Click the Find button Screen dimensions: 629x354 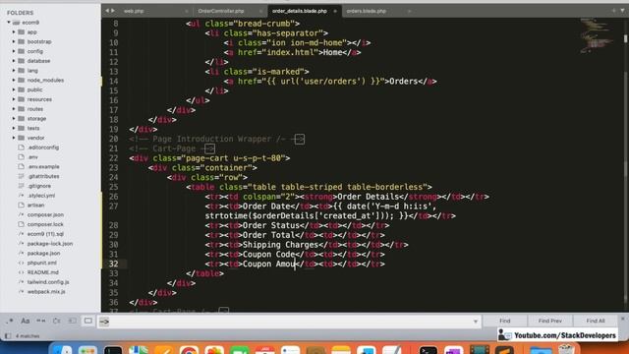pos(504,321)
